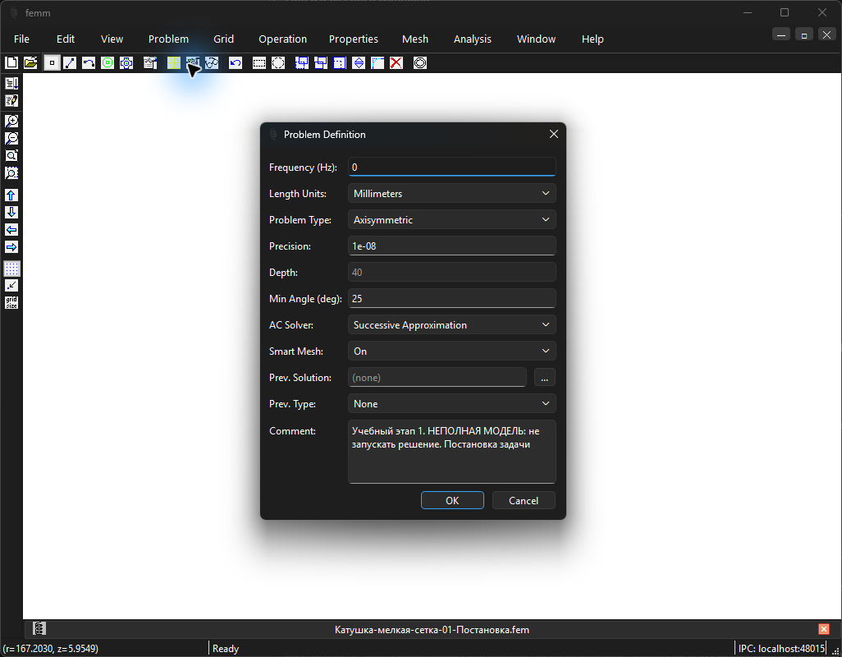Screen dimensions: 842x657
Task: Click the IPC: localhost:48015 status text
Action: click(x=781, y=649)
